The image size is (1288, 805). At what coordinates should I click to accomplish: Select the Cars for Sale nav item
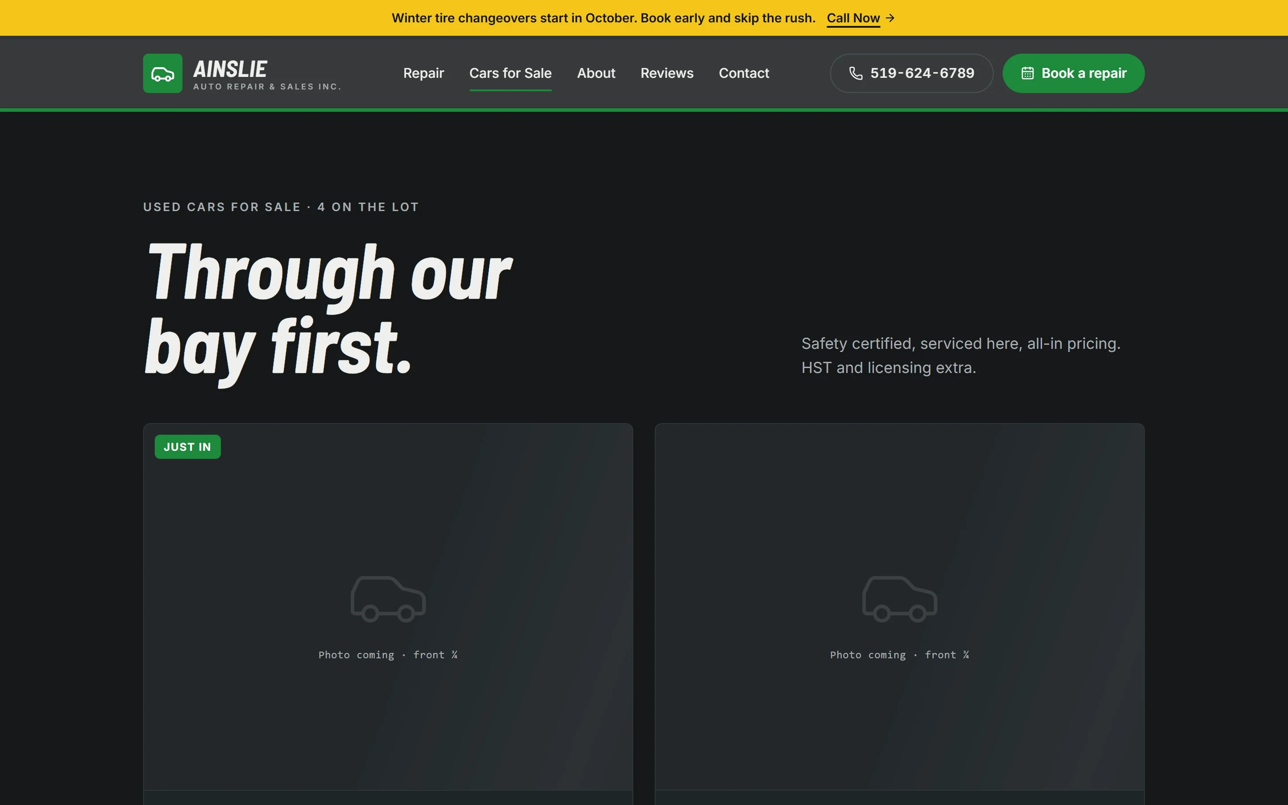pyautogui.click(x=510, y=73)
